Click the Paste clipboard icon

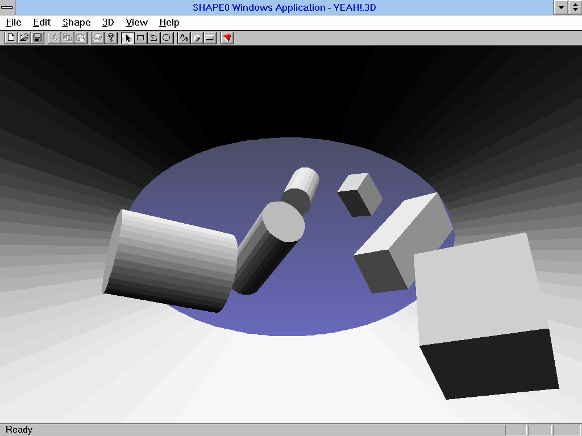tap(81, 38)
